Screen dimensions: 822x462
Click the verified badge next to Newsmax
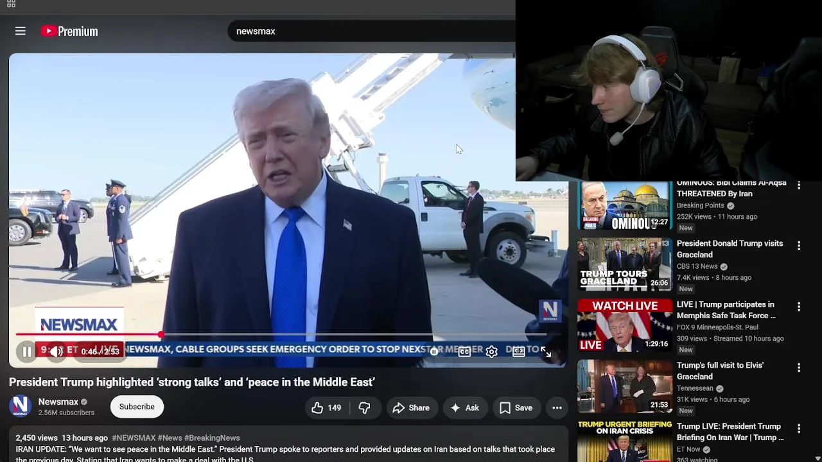point(84,402)
